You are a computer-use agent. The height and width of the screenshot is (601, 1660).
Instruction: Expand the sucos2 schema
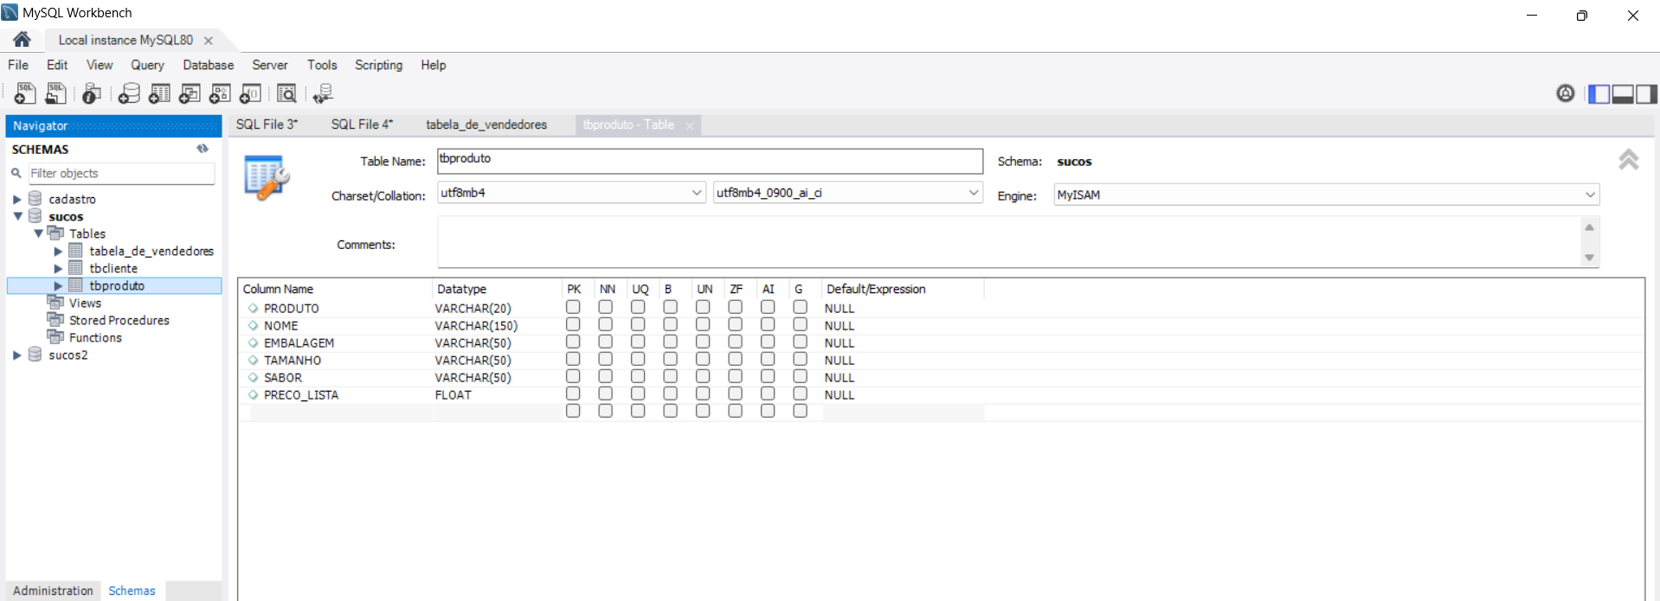[x=16, y=355]
